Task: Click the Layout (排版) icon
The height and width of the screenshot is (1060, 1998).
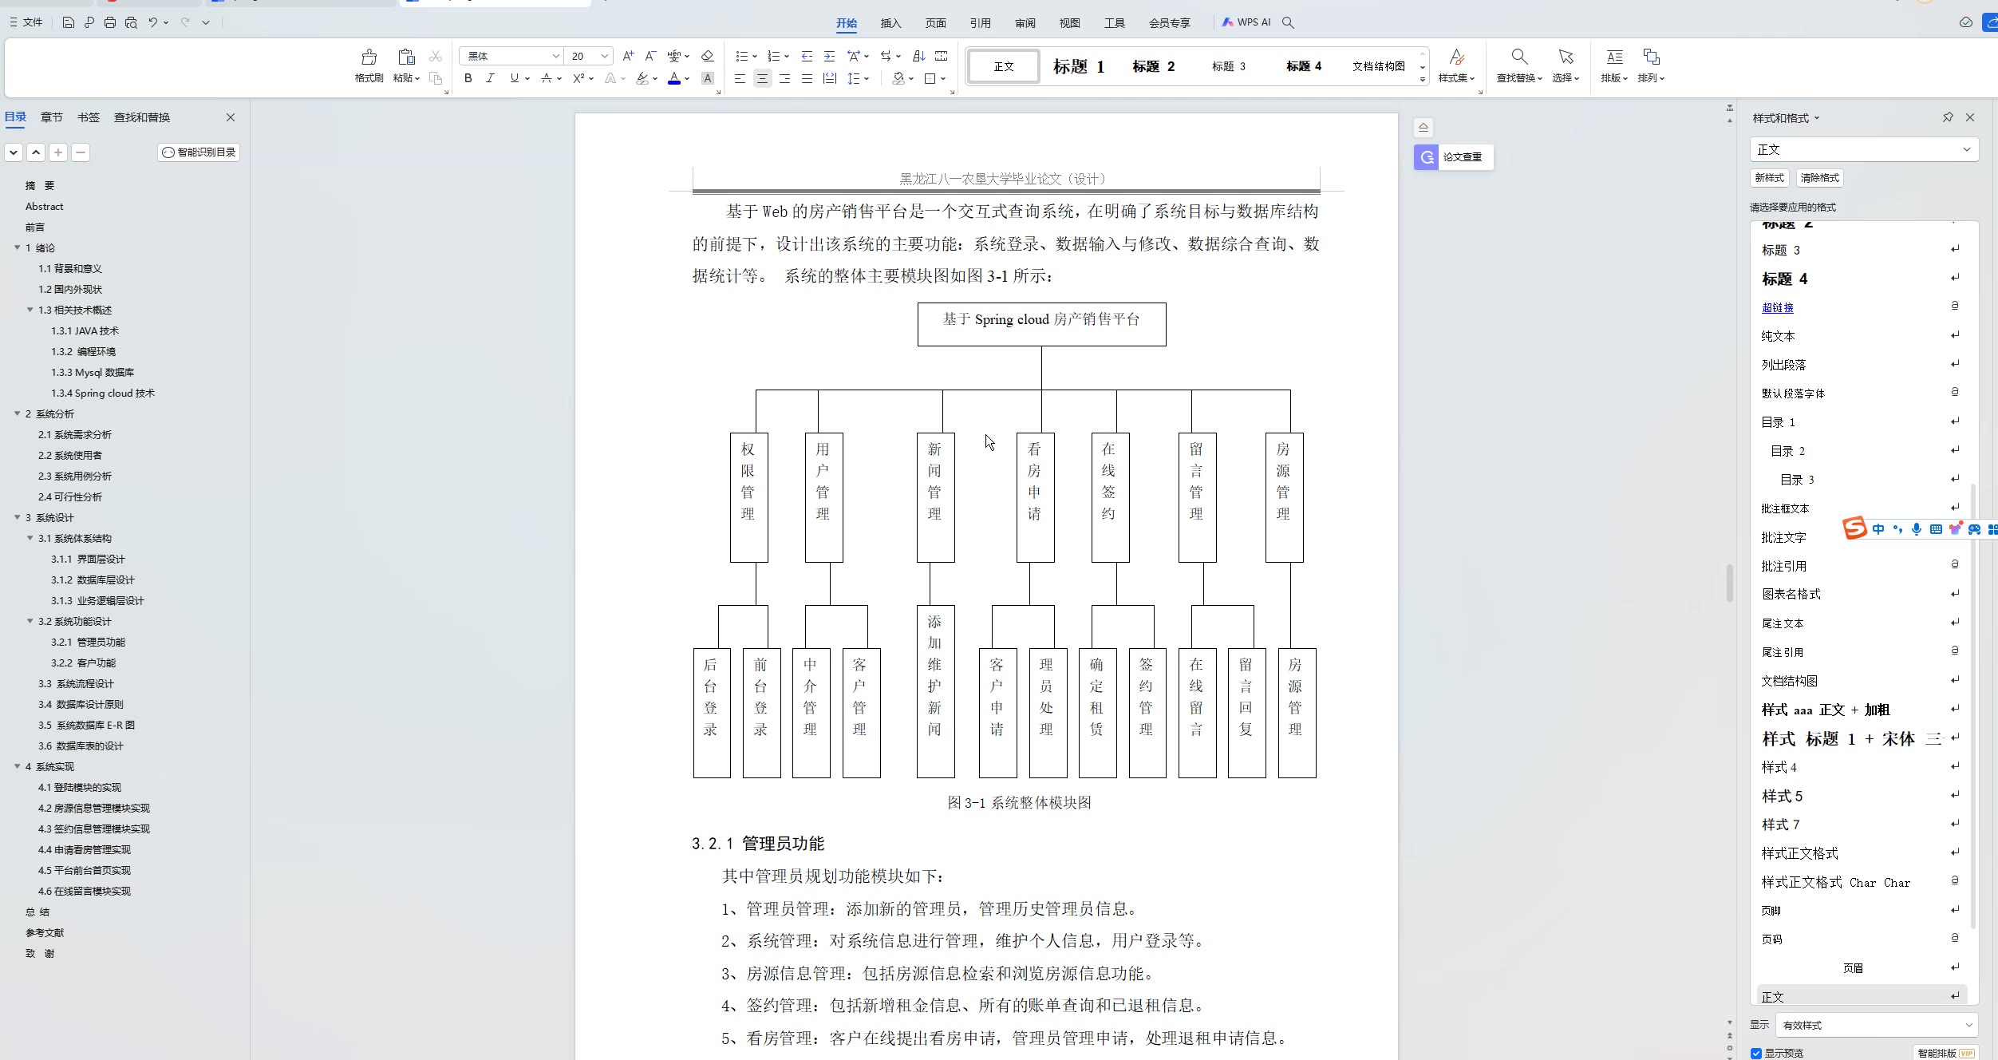Action: pyautogui.click(x=1614, y=57)
